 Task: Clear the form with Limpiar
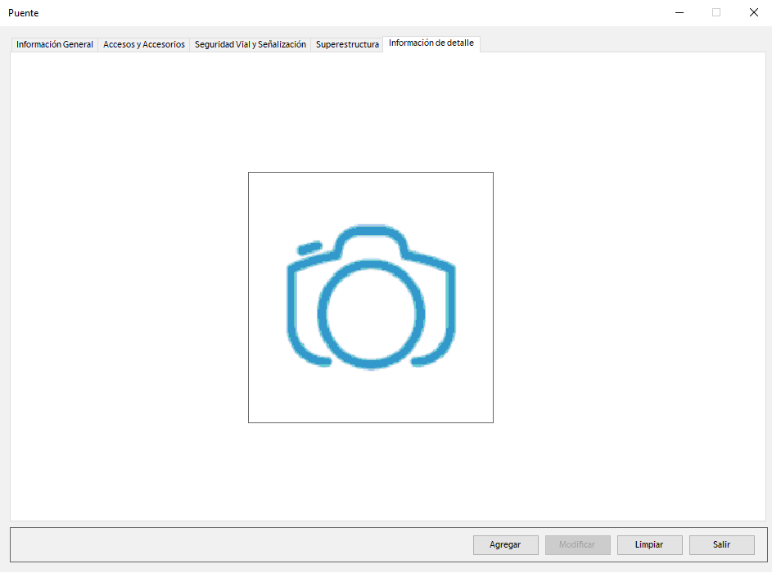point(649,544)
